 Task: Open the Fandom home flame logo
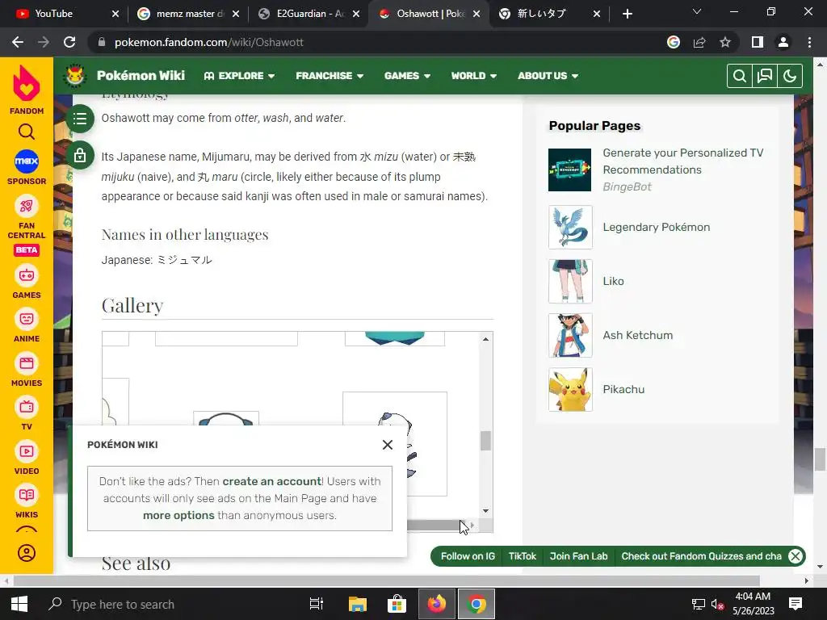click(x=27, y=83)
